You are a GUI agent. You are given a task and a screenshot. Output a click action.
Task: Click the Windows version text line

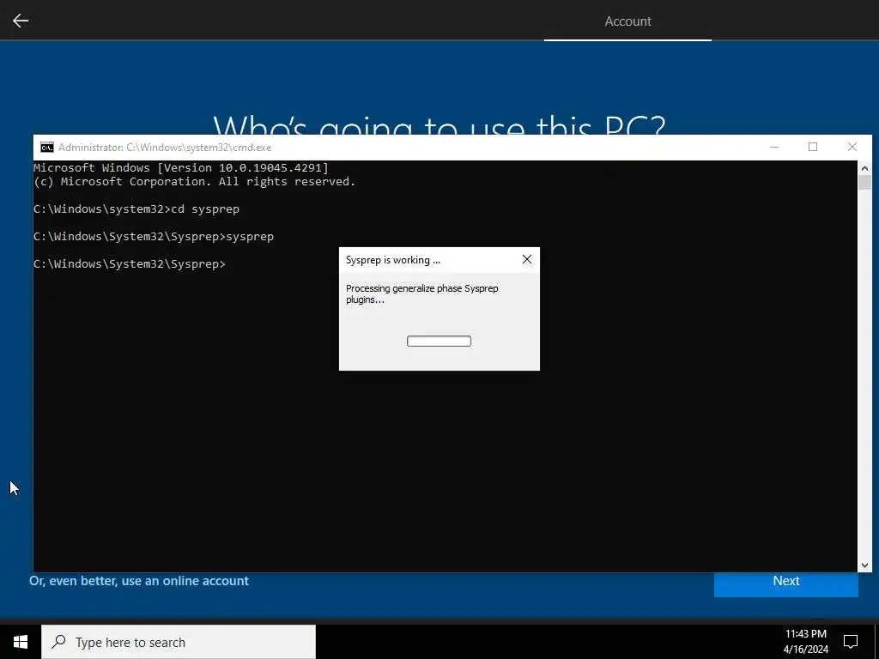180,167
